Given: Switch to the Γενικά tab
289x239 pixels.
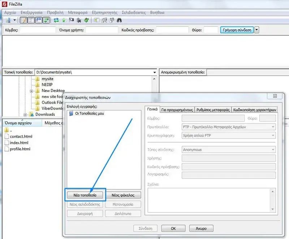Looking at the screenshot, I should click(x=152, y=109).
